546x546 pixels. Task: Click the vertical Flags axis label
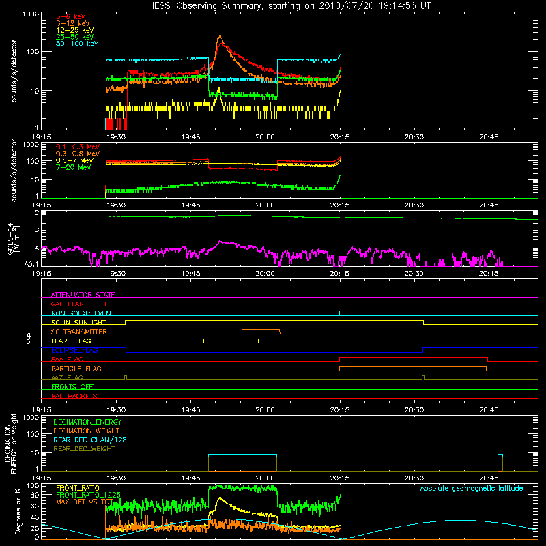[28, 341]
